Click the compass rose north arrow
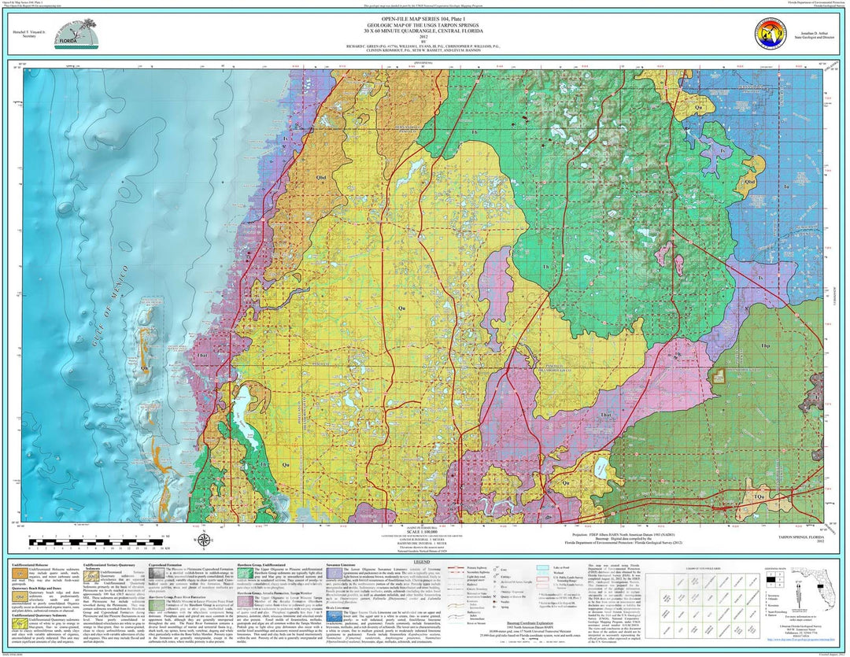Screen dimensions: 850x657 click(x=205, y=539)
